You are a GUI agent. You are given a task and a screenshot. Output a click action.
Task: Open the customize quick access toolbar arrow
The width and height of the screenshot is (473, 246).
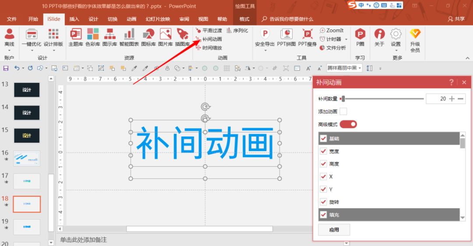[x=380, y=68]
